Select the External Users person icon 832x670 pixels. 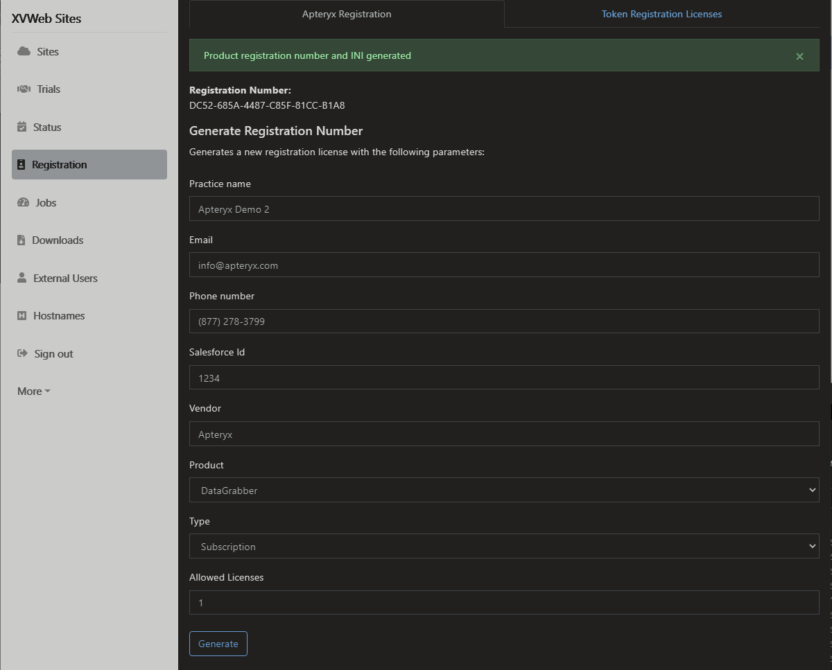point(22,278)
